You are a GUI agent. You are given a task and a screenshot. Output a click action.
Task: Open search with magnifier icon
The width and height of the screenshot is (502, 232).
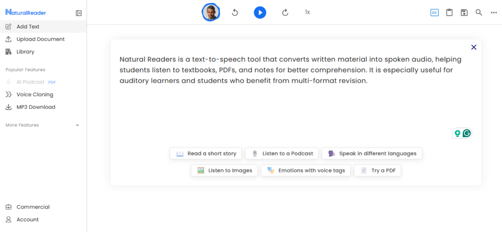478,13
